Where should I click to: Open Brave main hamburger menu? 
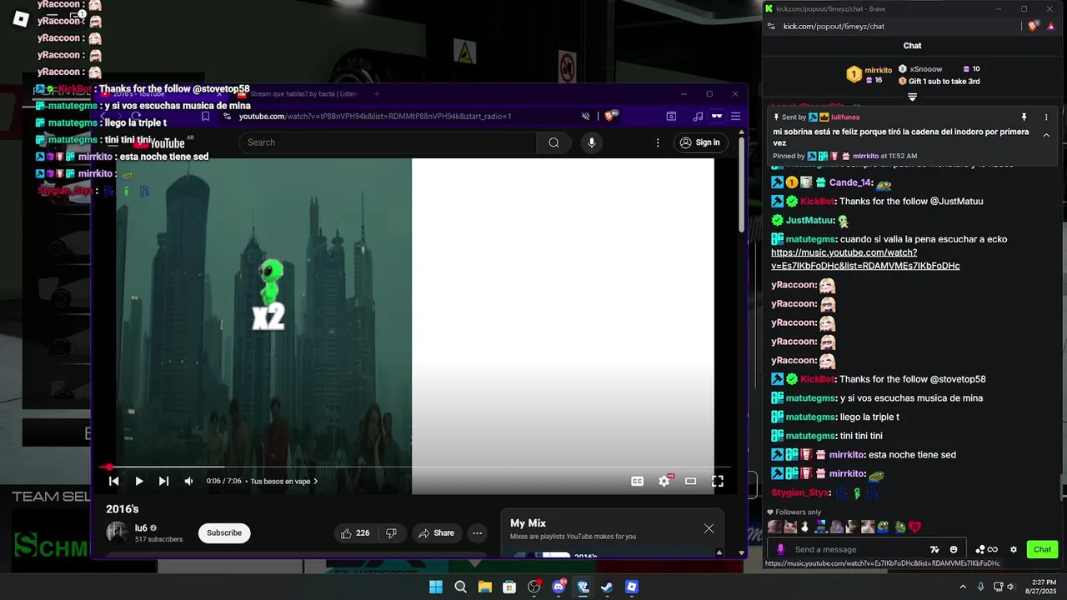(736, 117)
